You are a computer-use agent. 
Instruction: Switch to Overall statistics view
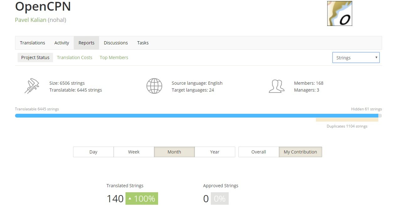(258, 152)
